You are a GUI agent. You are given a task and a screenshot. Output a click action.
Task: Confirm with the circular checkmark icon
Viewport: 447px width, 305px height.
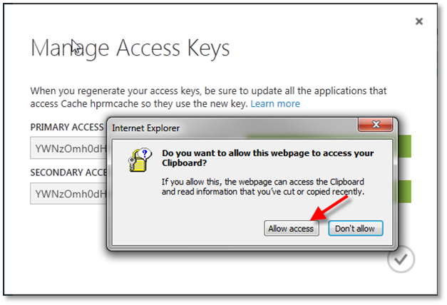click(x=401, y=260)
